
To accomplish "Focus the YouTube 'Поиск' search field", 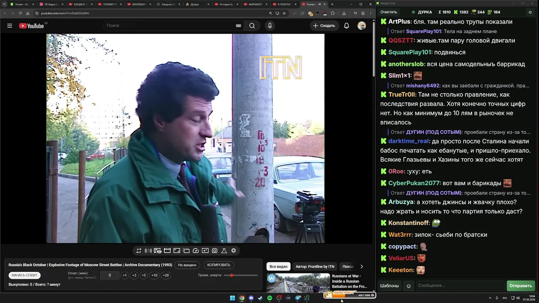I will coord(168,26).
